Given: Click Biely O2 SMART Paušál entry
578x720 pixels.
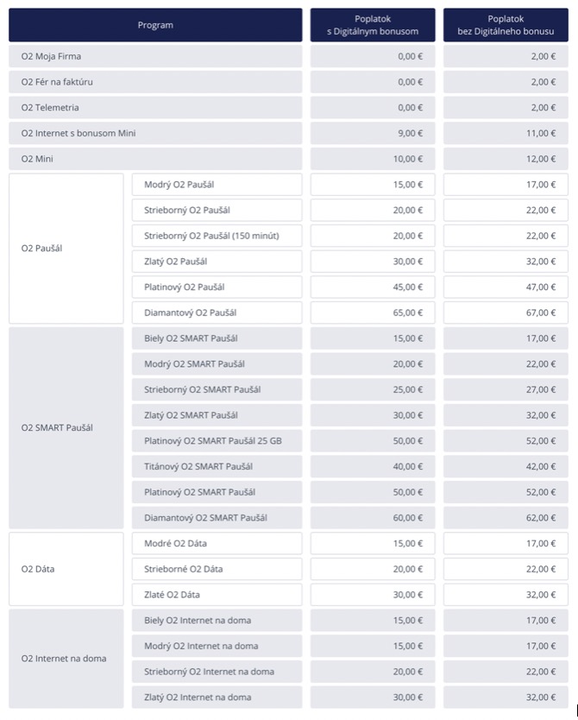Looking at the screenshot, I should pyautogui.click(x=217, y=338).
